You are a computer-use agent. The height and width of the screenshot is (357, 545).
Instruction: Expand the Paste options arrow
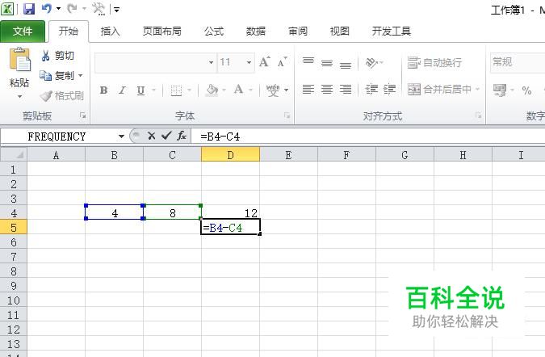click(x=19, y=97)
